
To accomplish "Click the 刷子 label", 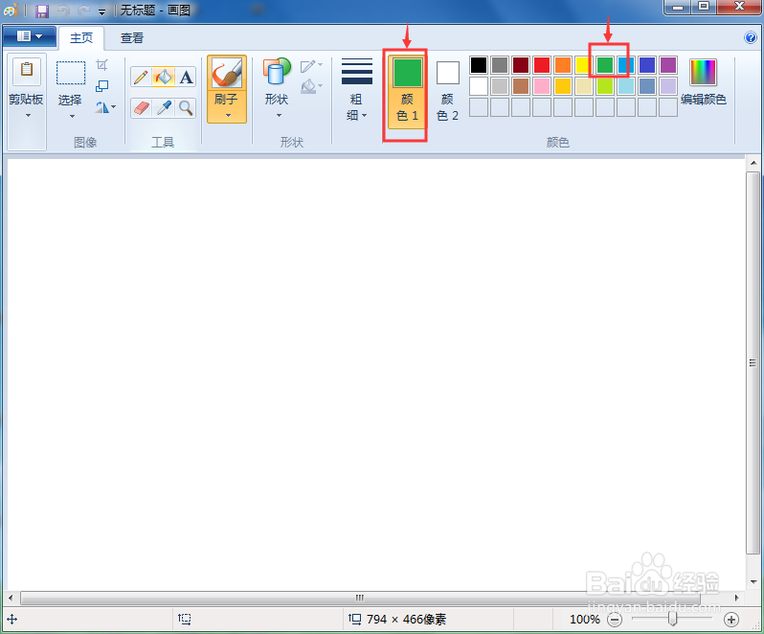I will [226, 100].
